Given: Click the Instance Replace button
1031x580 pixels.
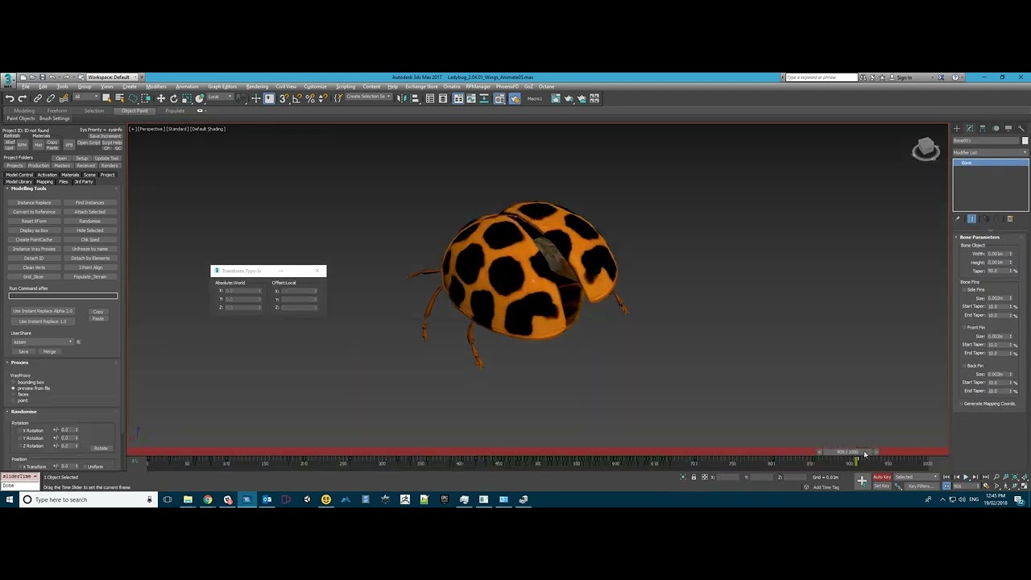Looking at the screenshot, I should pyautogui.click(x=34, y=202).
